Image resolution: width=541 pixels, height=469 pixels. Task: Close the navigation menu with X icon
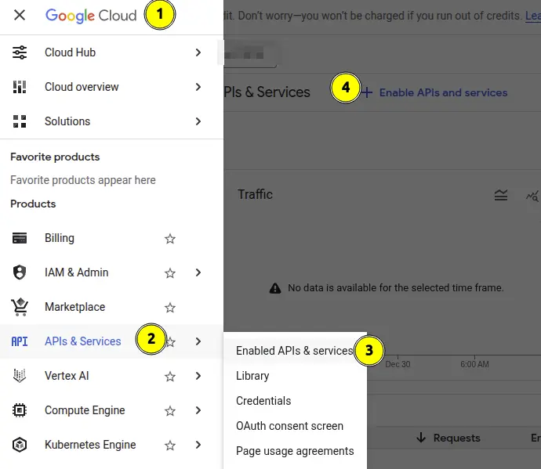20,15
